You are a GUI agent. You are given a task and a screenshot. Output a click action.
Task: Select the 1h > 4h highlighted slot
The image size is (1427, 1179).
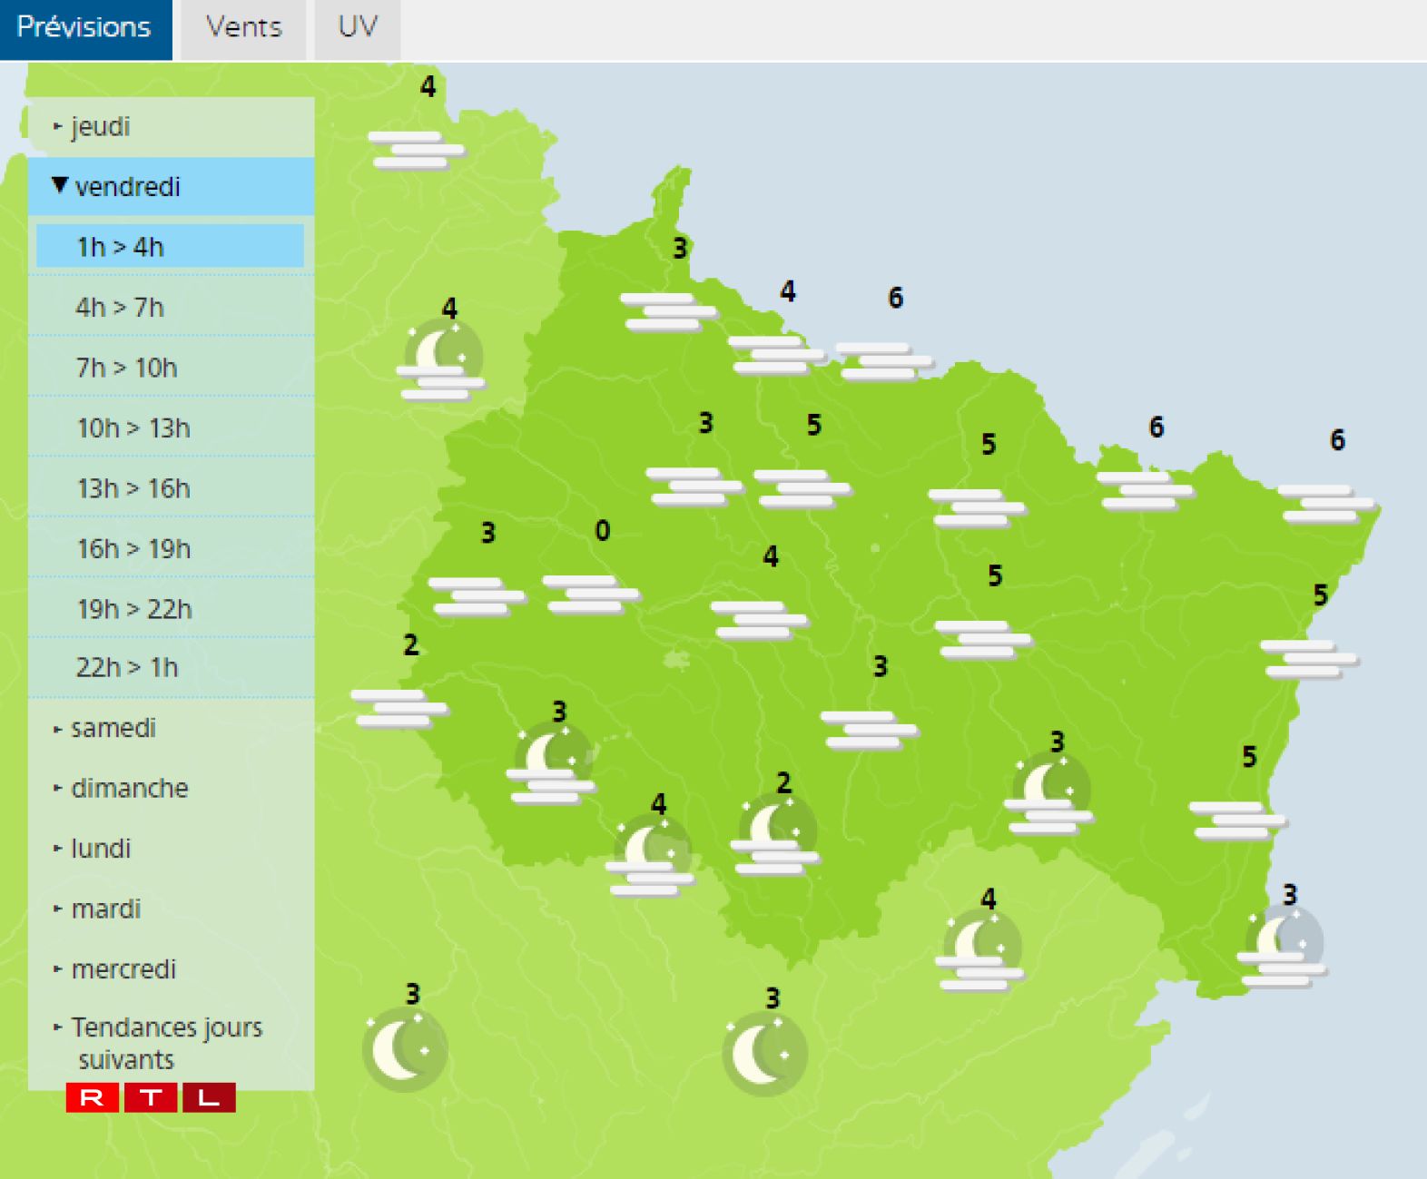[170, 247]
